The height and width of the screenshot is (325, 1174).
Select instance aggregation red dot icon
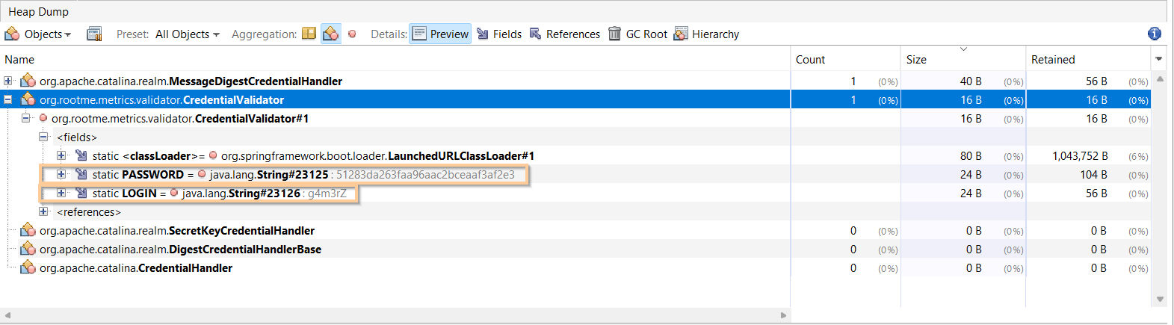[352, 34]
